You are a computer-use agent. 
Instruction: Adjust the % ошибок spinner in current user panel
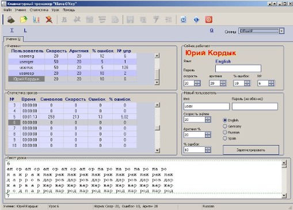[x=247, y=83]
